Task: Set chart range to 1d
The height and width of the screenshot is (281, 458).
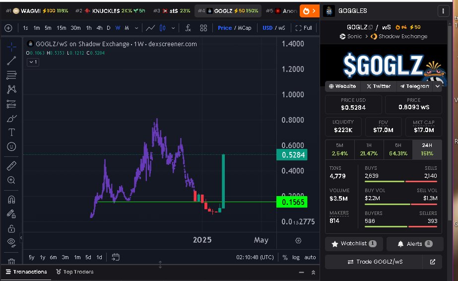Action: click(99, 257)
